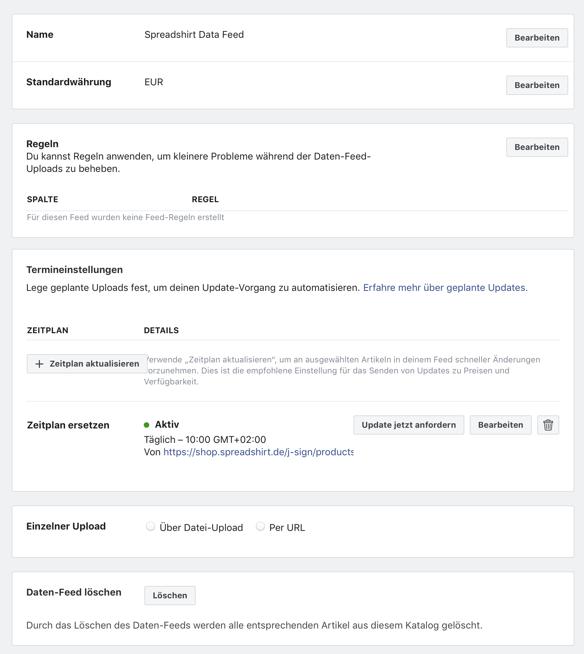
Task: Click the Täglich 10:00 GMT+02:00 schedule text
Action: [205, 439]
